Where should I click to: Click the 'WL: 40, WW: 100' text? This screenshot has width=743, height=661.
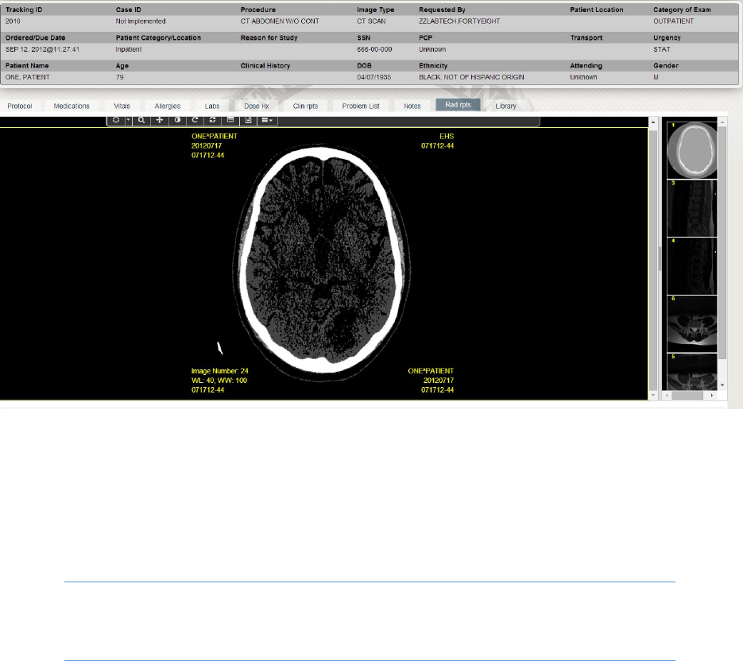click(219, 381)
